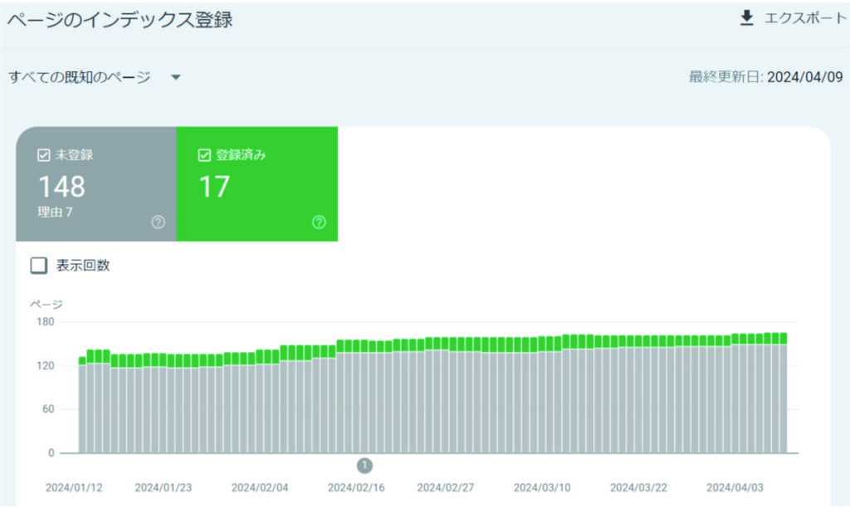Open the すべての既知のページ dropdown arrow
This screenshot has width=850, height=508.
tap(176, 77)
